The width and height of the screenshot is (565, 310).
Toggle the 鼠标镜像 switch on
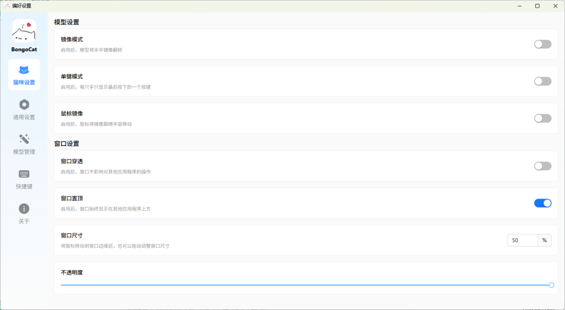542,118
